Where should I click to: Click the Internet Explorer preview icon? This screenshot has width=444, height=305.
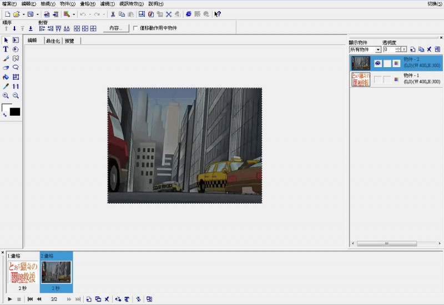pos(189,14)
